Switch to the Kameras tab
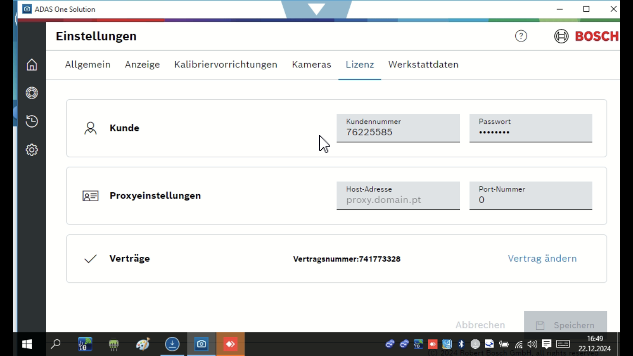The height and width of the screenshot is (356, 633). (x=311, y=65)
